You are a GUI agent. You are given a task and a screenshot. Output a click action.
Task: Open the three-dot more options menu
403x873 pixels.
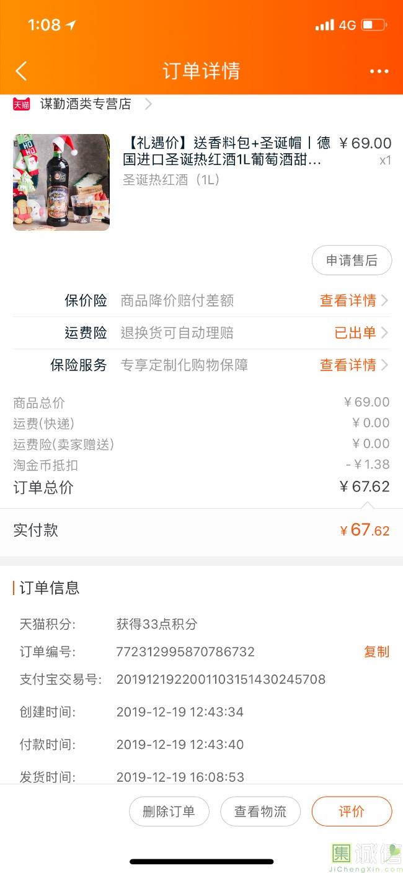click(379, 71)
